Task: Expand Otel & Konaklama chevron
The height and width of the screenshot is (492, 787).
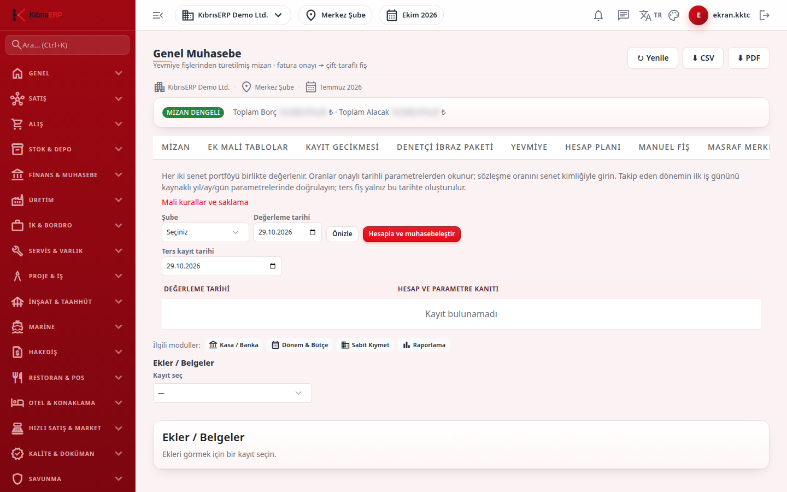Action: (119, 403)
